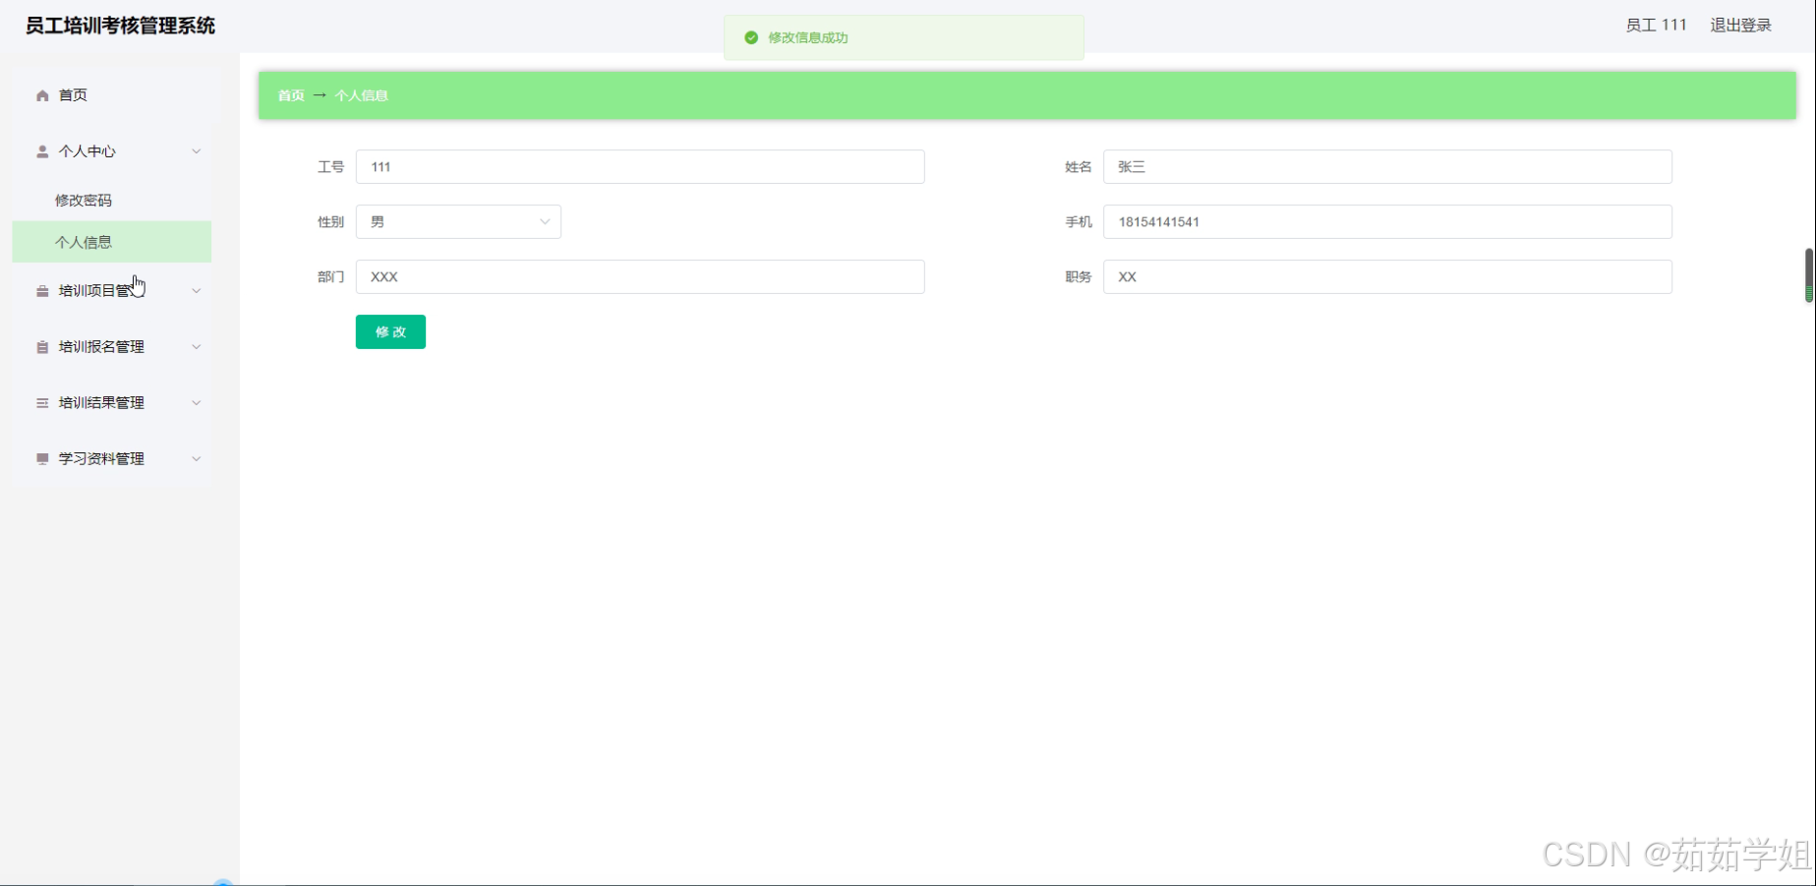Click the blue circle icon at bottom left
Screen dimensions: 1816x886
click(225, 880)
